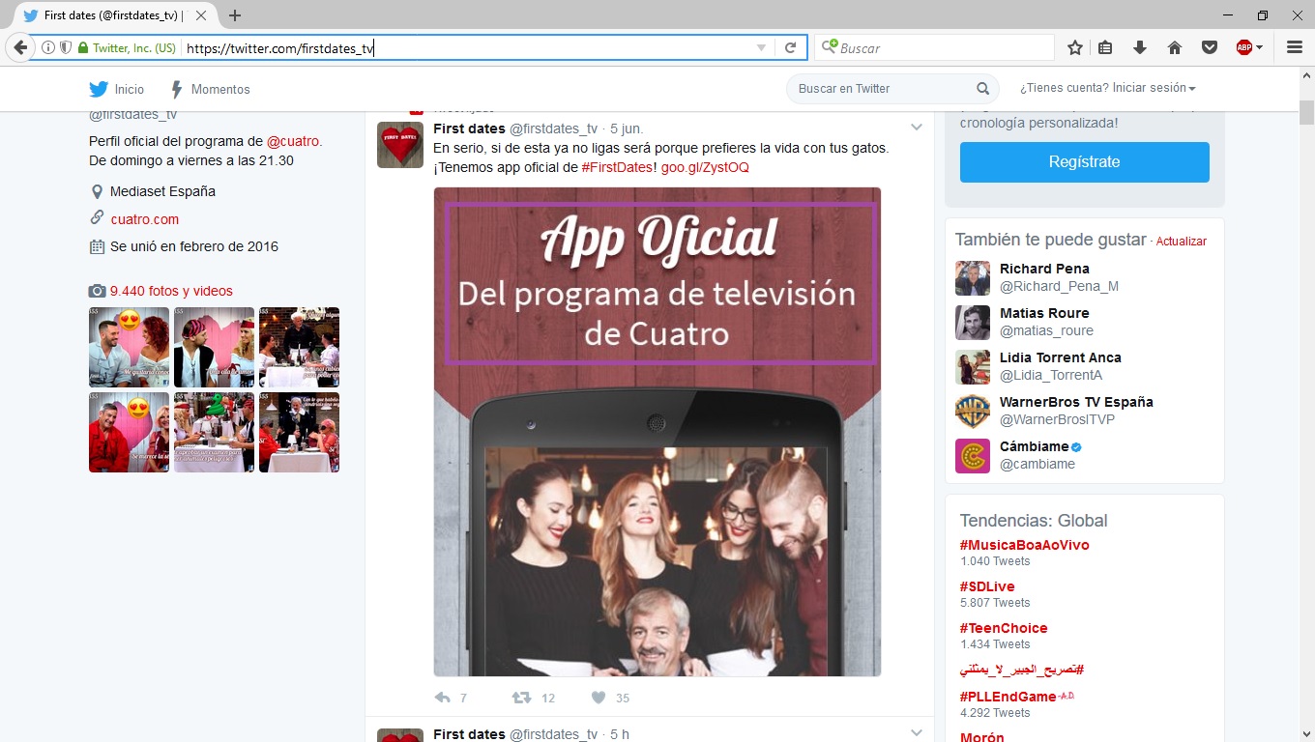Image resolution: width=1315 pixels, height=742 pixels.
Task: Open the 5 jun. tweet options chevron
Action: click(917, 128)
